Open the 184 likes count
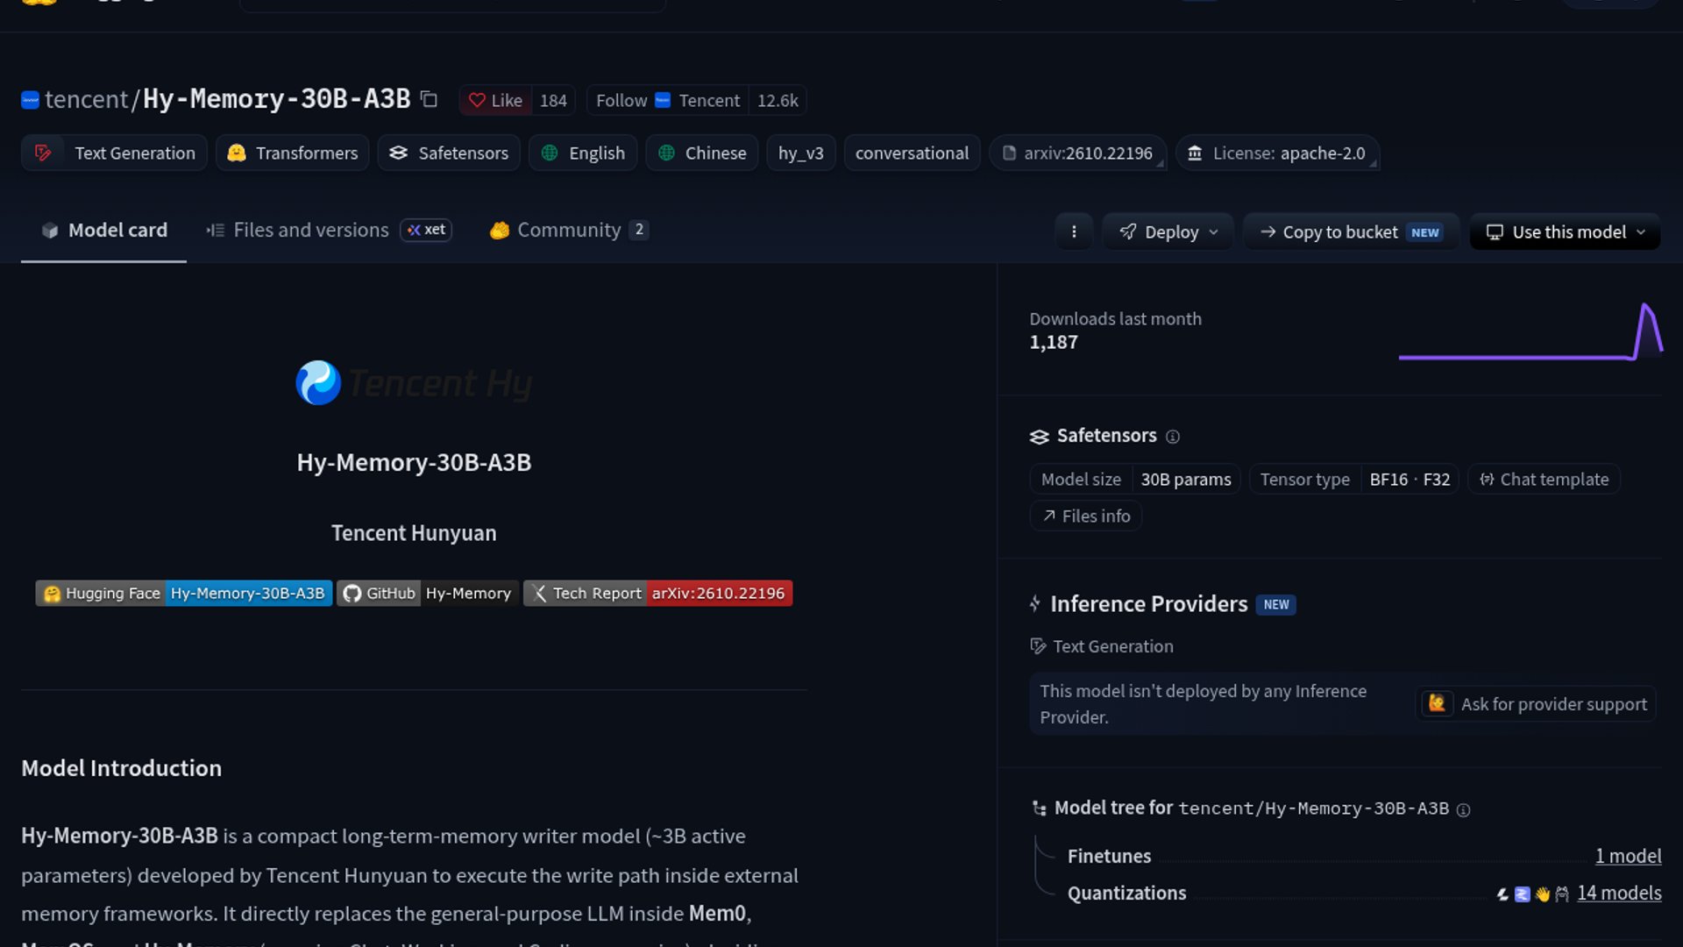The height and width of the screenshot is (947, 1683). click(553, 100)
